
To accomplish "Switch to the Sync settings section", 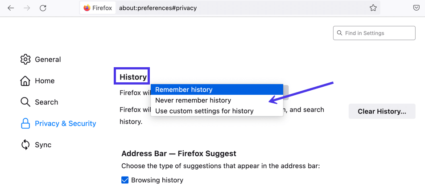I will tap(43, 145).
